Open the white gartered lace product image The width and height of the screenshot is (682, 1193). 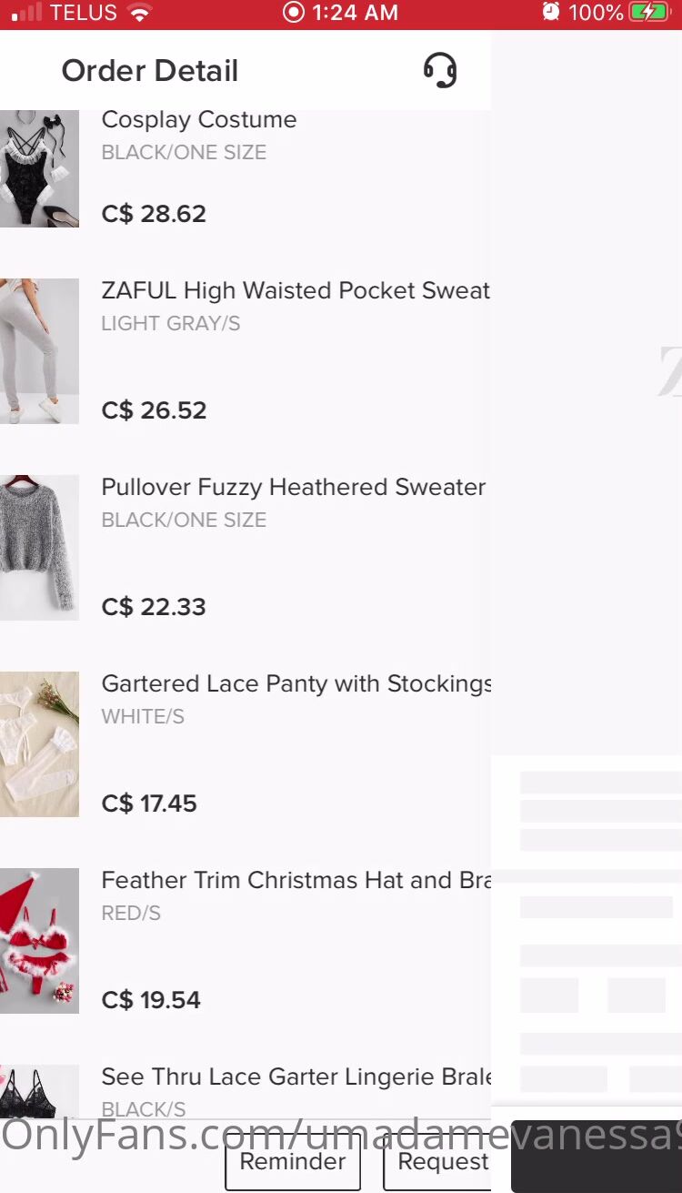coord(39,744)
